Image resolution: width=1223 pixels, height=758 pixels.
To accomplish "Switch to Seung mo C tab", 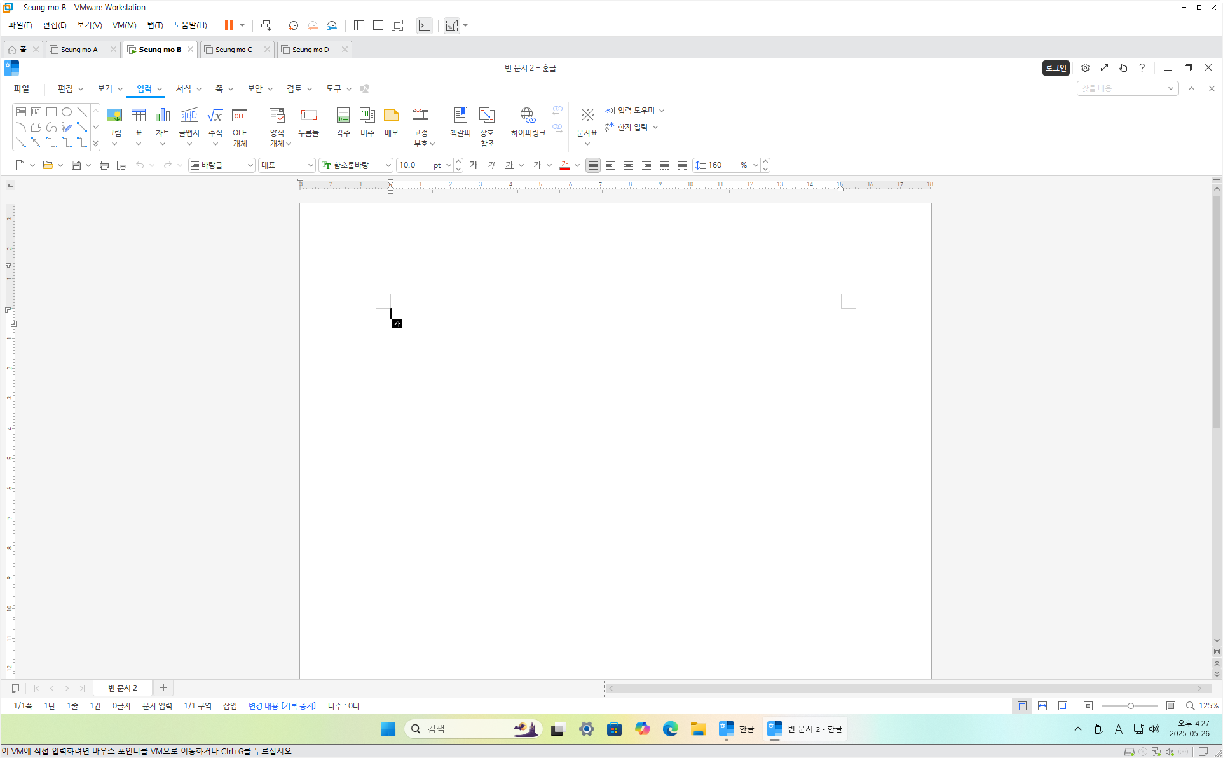I will click(x=234, y=50).
